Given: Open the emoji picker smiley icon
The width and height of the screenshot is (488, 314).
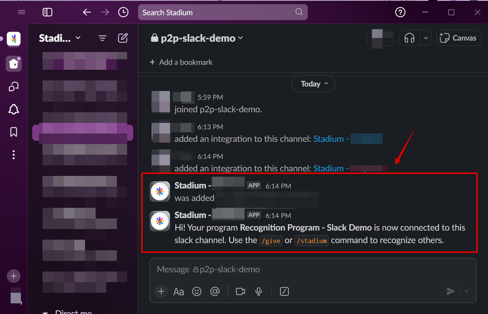Looking at the screenshot, I should coord(197,291).
